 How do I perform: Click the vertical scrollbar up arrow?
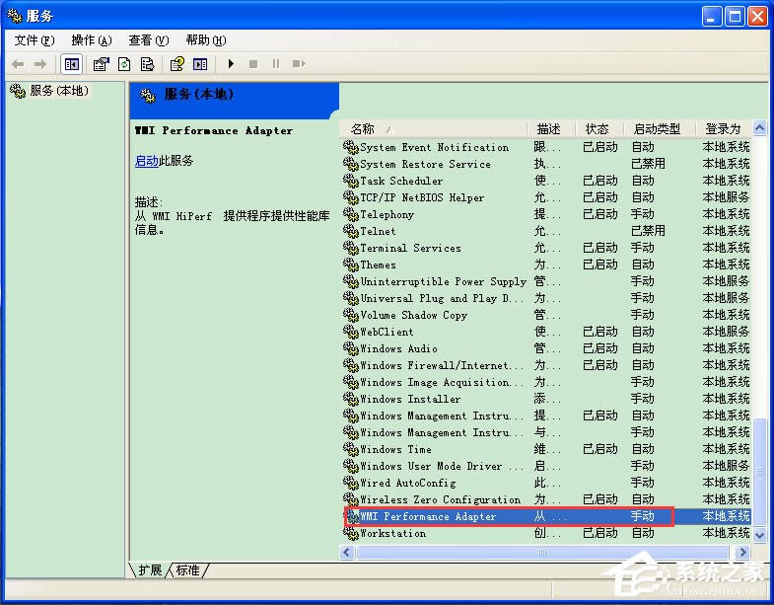click(x=759, y=128)
